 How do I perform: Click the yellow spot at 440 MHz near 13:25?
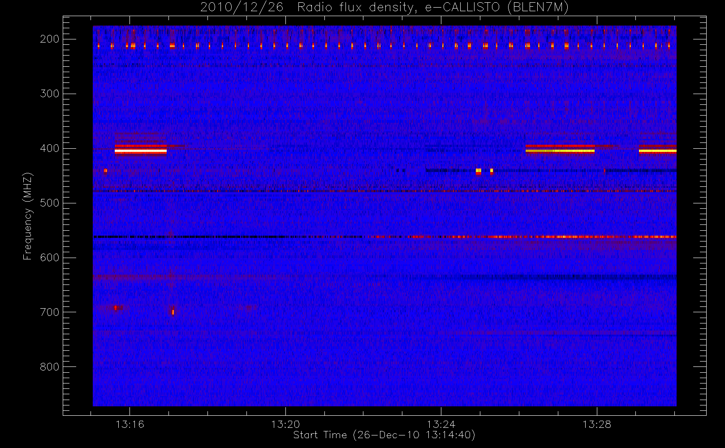pyautogui.click(x=478, y=171)
